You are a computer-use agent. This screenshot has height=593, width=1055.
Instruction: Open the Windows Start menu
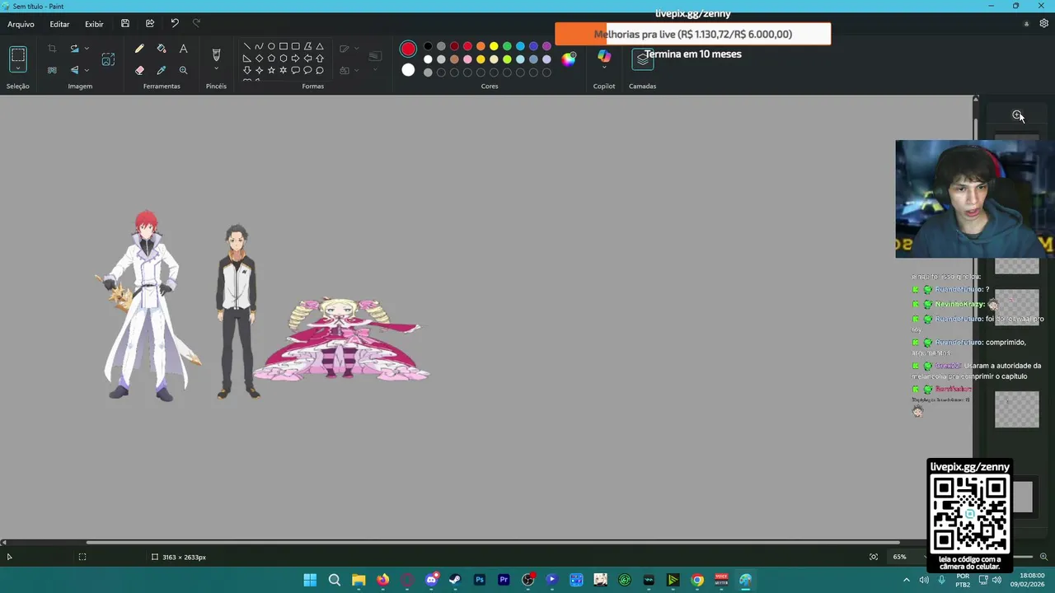(310, 580)
